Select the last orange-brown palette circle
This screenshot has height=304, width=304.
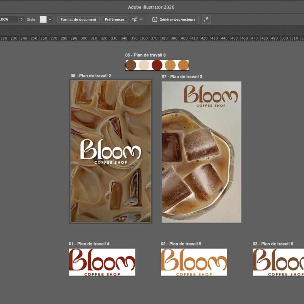coord(183,65)
